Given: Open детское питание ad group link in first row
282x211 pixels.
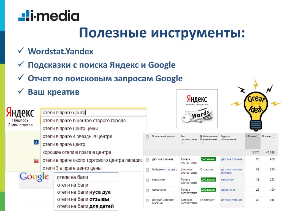Looking at the screenshot, I should [x=231, y=159].
